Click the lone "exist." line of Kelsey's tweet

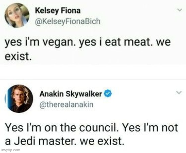[x=18, y=56]
